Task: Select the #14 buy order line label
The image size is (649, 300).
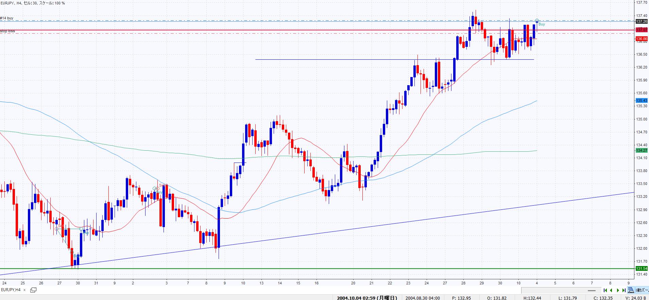Action: [x=7, y=18]
